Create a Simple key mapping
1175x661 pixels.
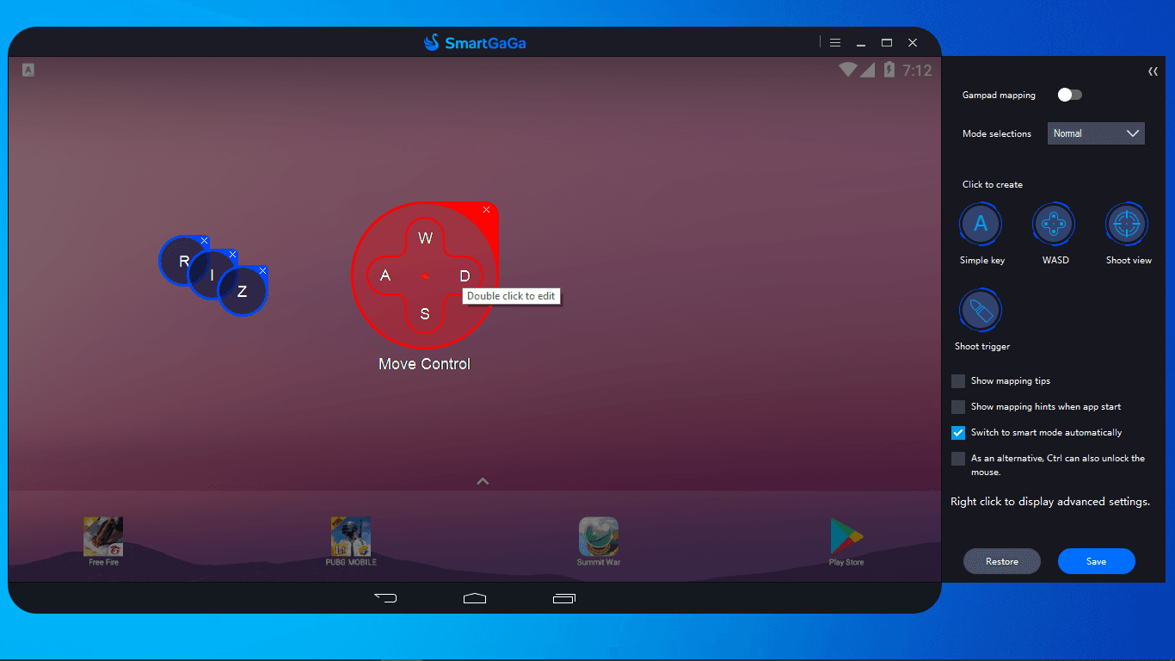(x=981, y=223)
